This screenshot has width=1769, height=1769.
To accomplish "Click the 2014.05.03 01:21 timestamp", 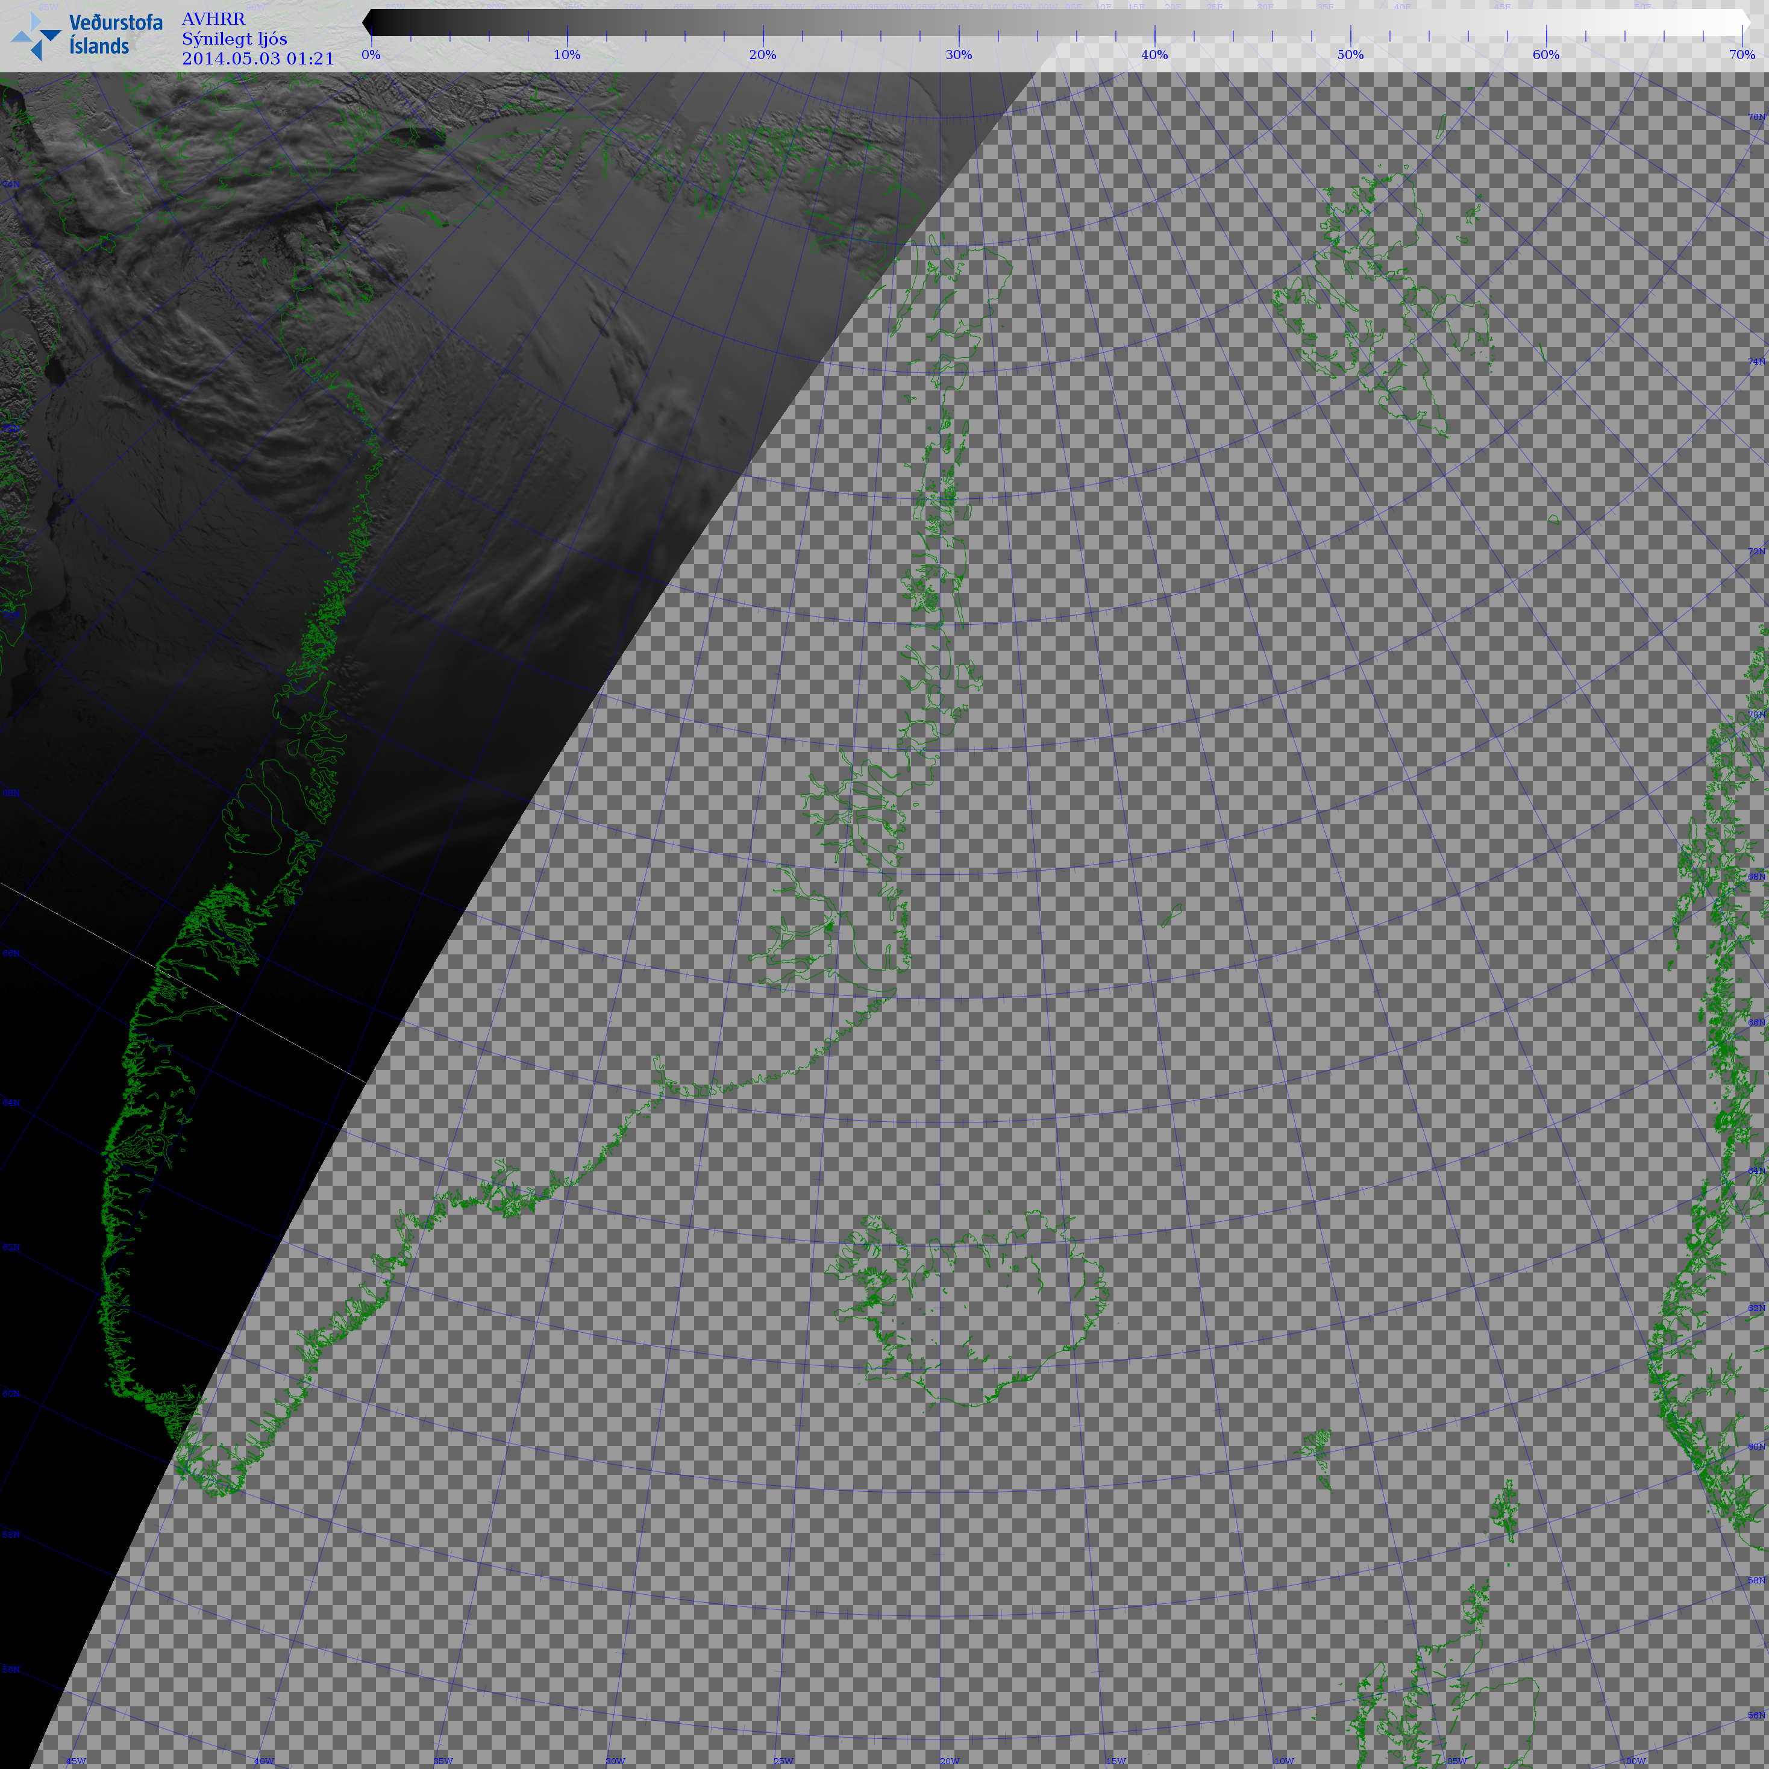I will click(x=258, y=58).
